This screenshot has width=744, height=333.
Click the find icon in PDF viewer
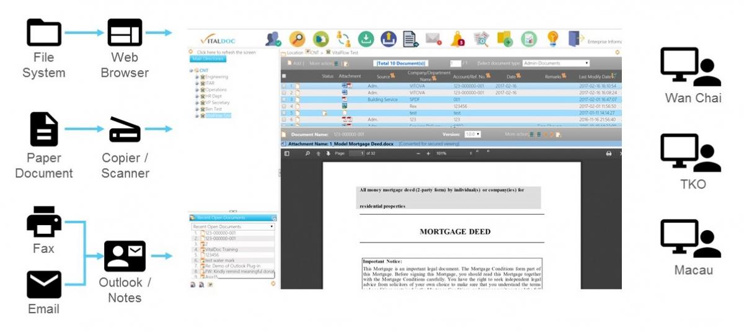tap(308, 153)
